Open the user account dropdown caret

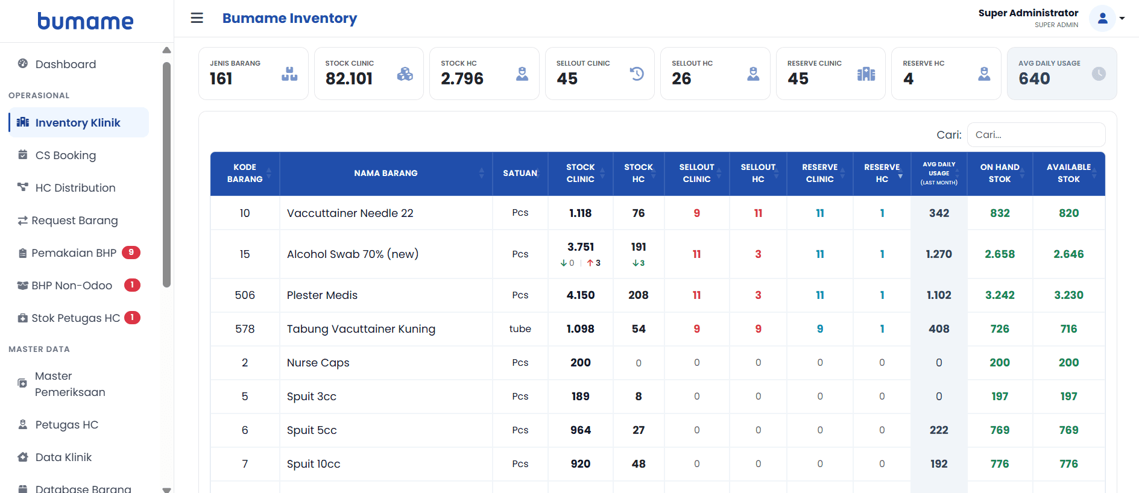click(x=1122, y=18)
